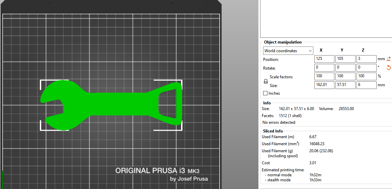Reset rotation with the orange arrow icon
The width and height of the screenshot is (392, 189).
tap(389, 68)
